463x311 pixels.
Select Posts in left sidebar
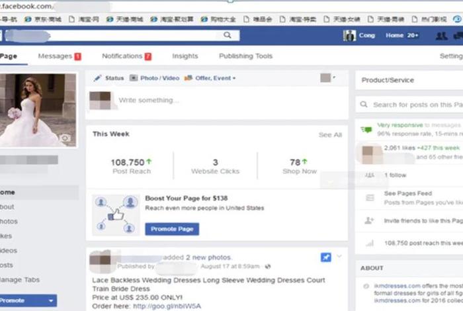(x=7, y=265)
